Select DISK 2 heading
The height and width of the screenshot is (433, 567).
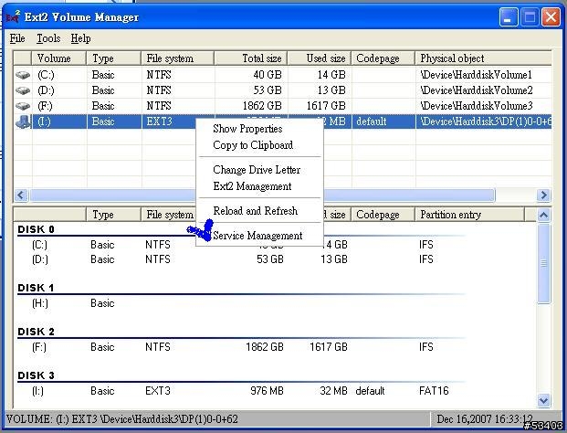(36, 332)
